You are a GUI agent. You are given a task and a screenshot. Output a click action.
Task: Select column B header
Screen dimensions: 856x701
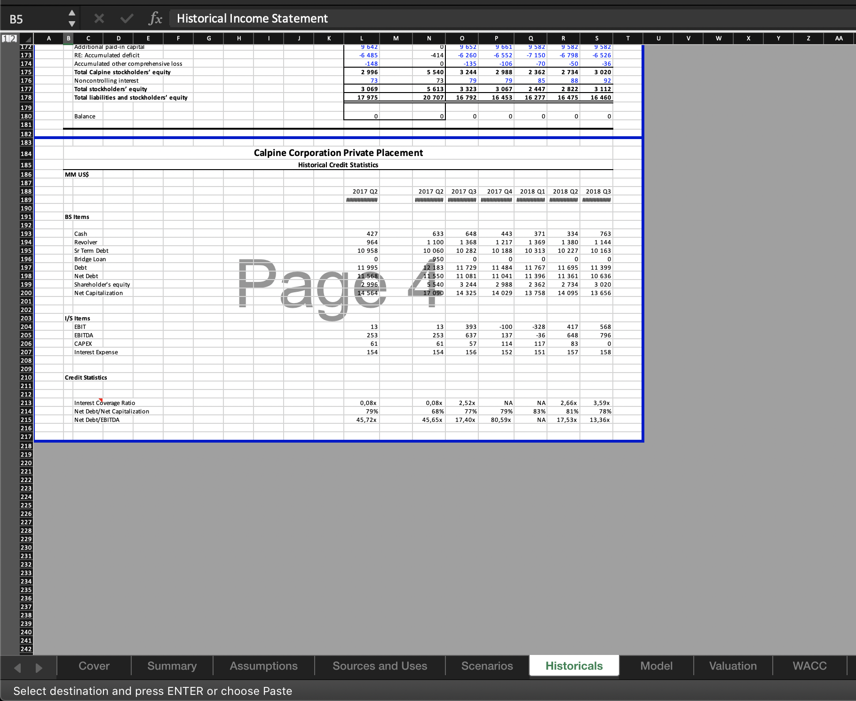click(68, 39)
